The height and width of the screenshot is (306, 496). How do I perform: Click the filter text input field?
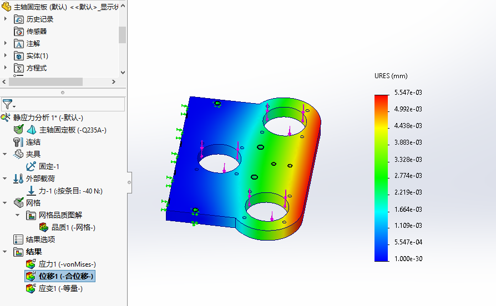63,104
